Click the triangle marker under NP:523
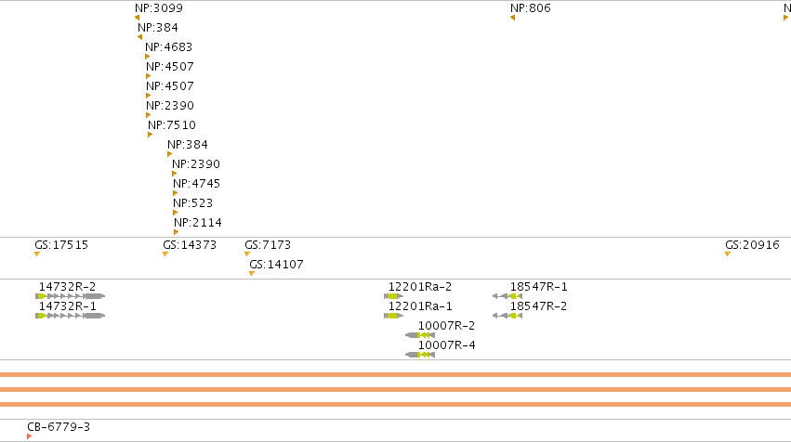 pyautogui.click(x=175, y=213)
